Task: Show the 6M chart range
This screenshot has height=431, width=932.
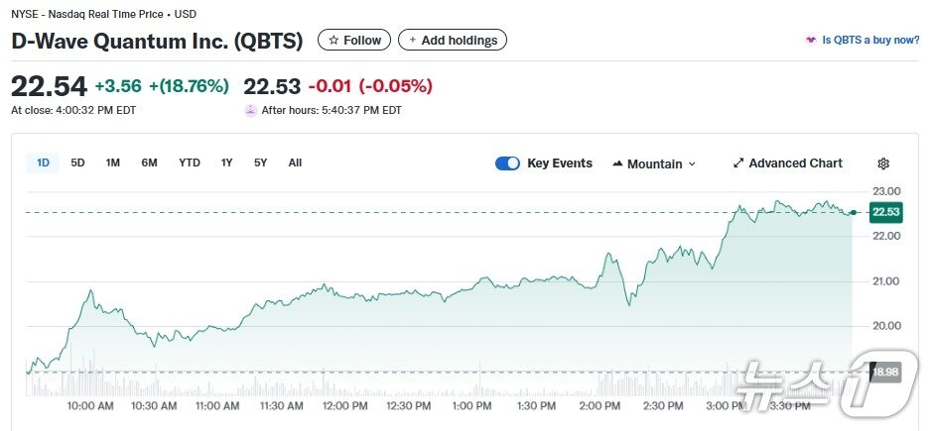Action: (x=149, y=162)
